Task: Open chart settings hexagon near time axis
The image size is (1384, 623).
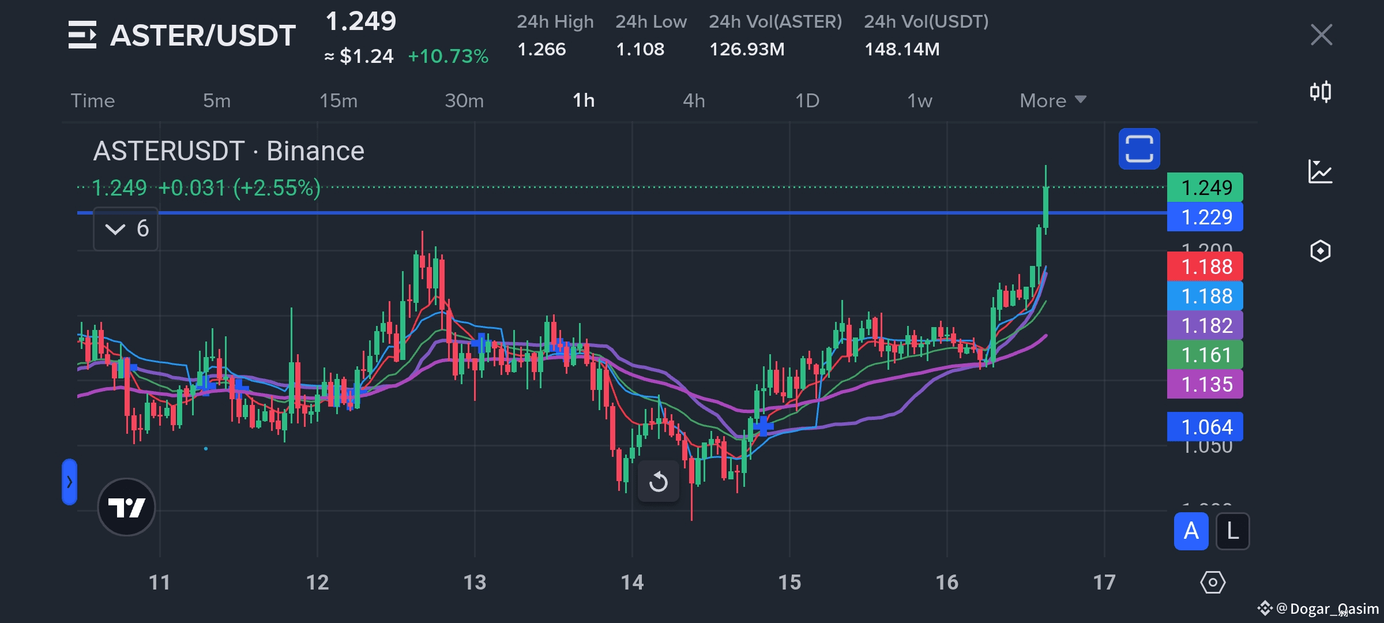Action: coord(1213,583)
